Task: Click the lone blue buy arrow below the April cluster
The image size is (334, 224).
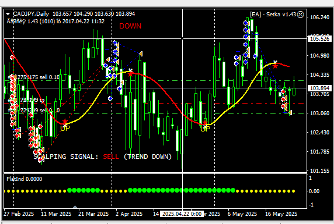Action: pos(110,98)
